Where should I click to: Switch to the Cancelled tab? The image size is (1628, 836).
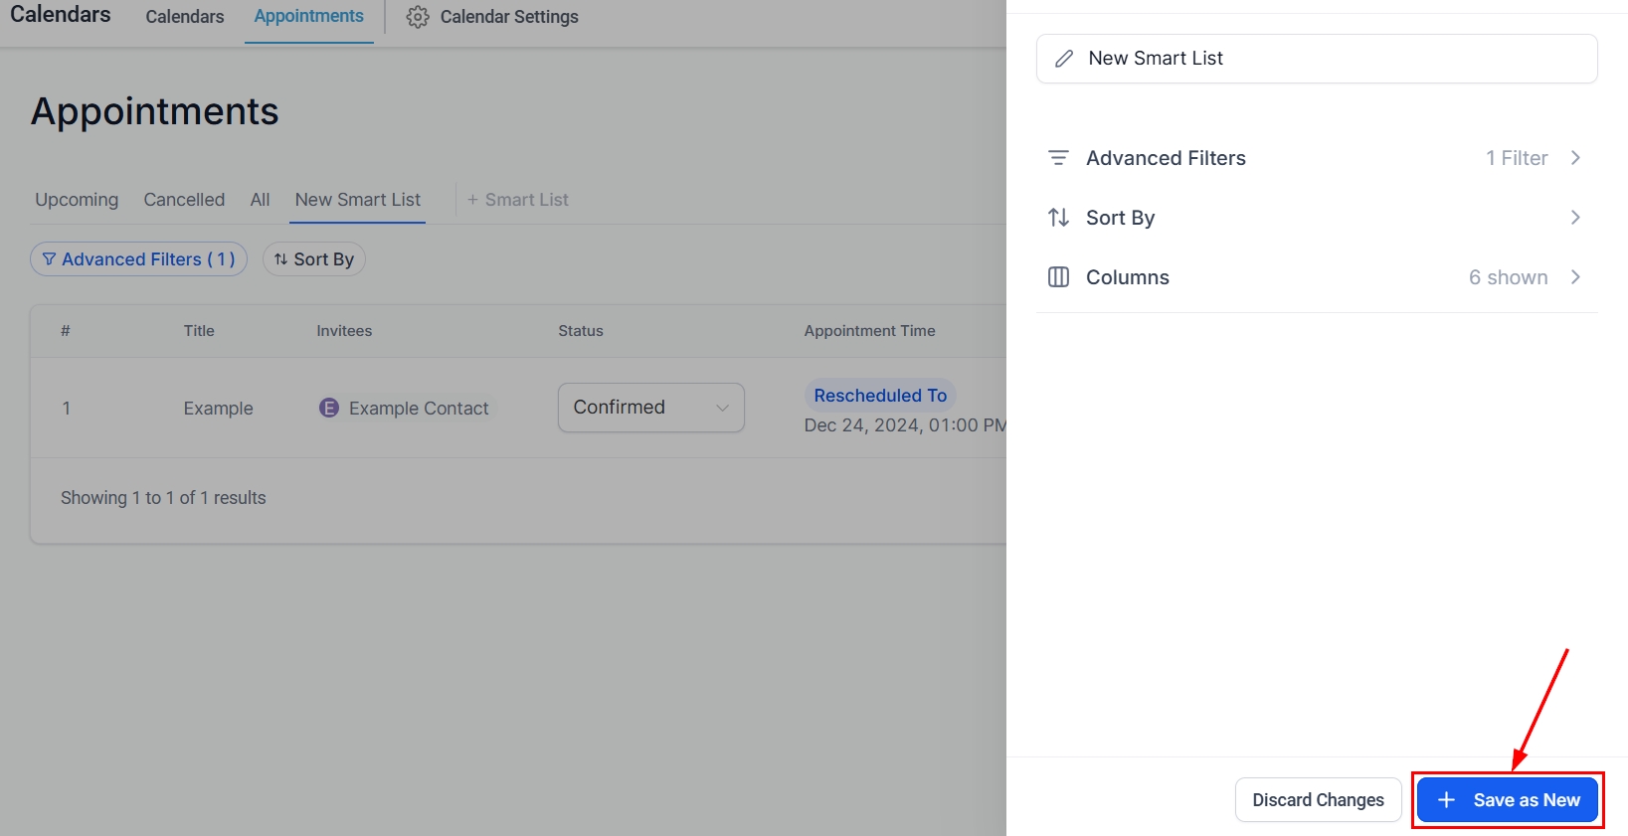[184, 200]
